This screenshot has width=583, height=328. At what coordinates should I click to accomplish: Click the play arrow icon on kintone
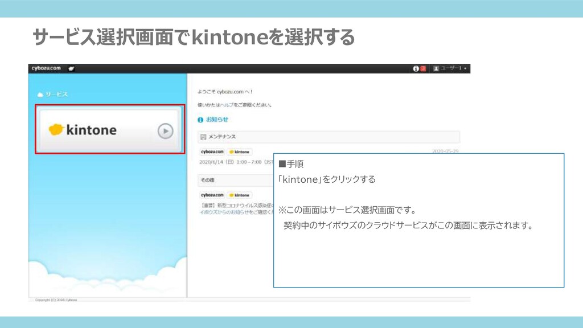(x=166, y=131)
